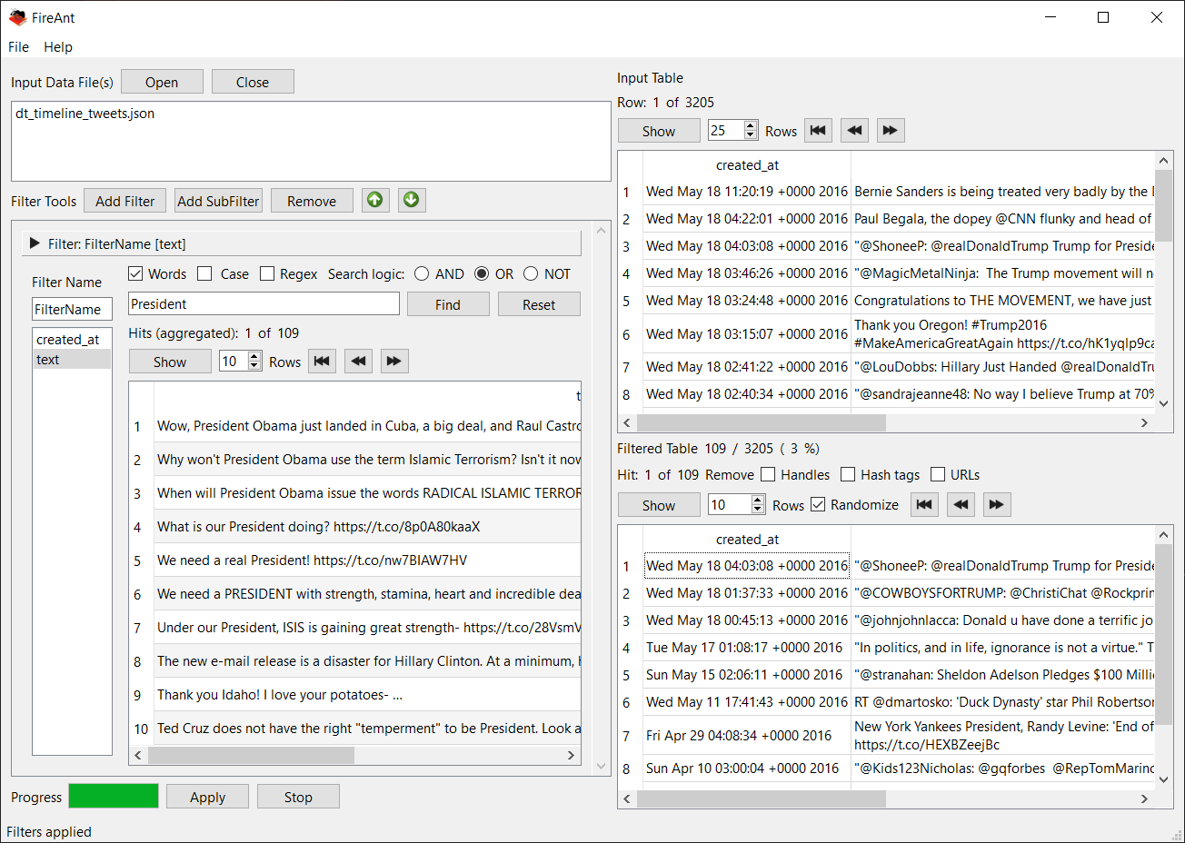The height and width of the screenshot is (843, 1185).
Task: Click the Add SubFilter button
Action: (218, 201)
